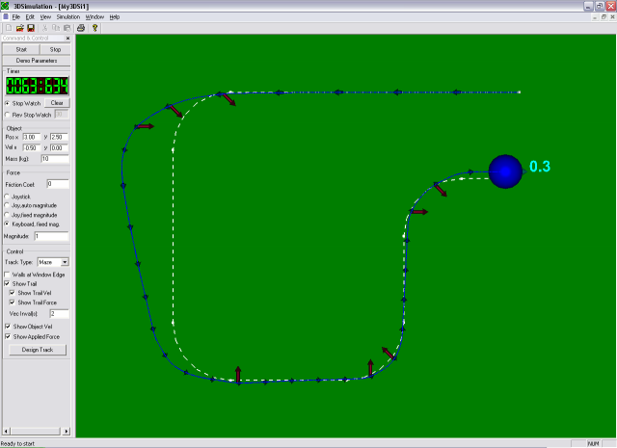Open About via the question mark icon

pos(94,28)
